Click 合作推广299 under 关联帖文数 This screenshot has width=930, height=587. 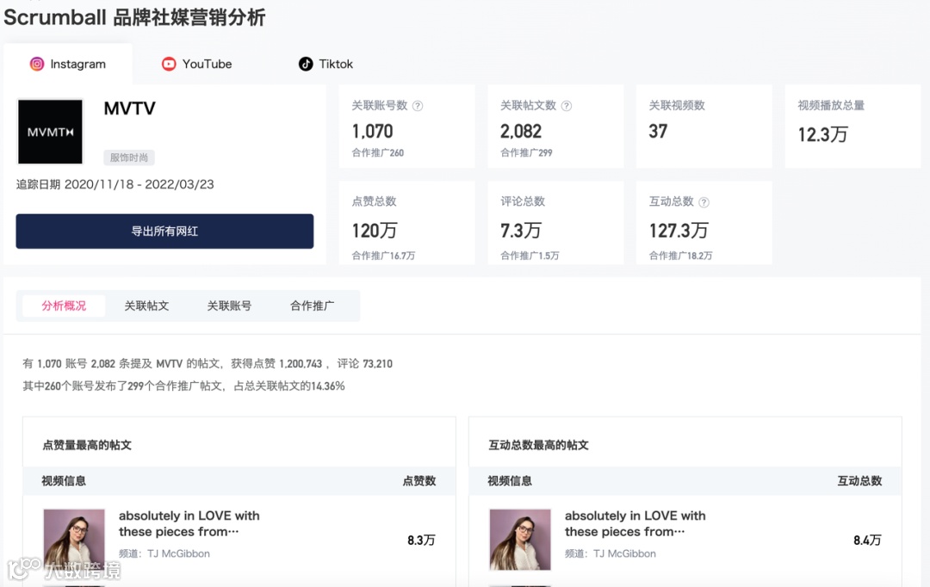tap(526, 153)
